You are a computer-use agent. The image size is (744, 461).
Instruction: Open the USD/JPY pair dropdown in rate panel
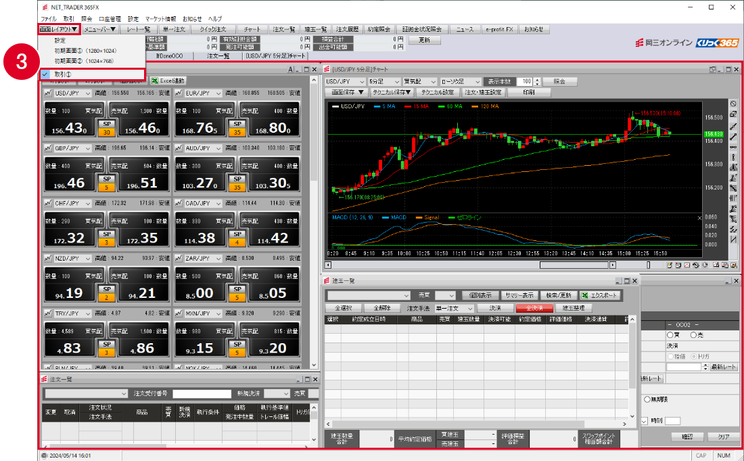click(x=72, y=93)
